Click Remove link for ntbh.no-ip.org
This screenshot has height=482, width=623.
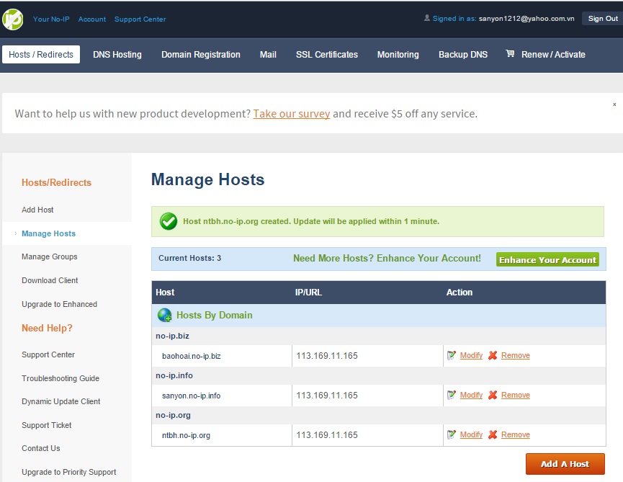click(516, 434)
